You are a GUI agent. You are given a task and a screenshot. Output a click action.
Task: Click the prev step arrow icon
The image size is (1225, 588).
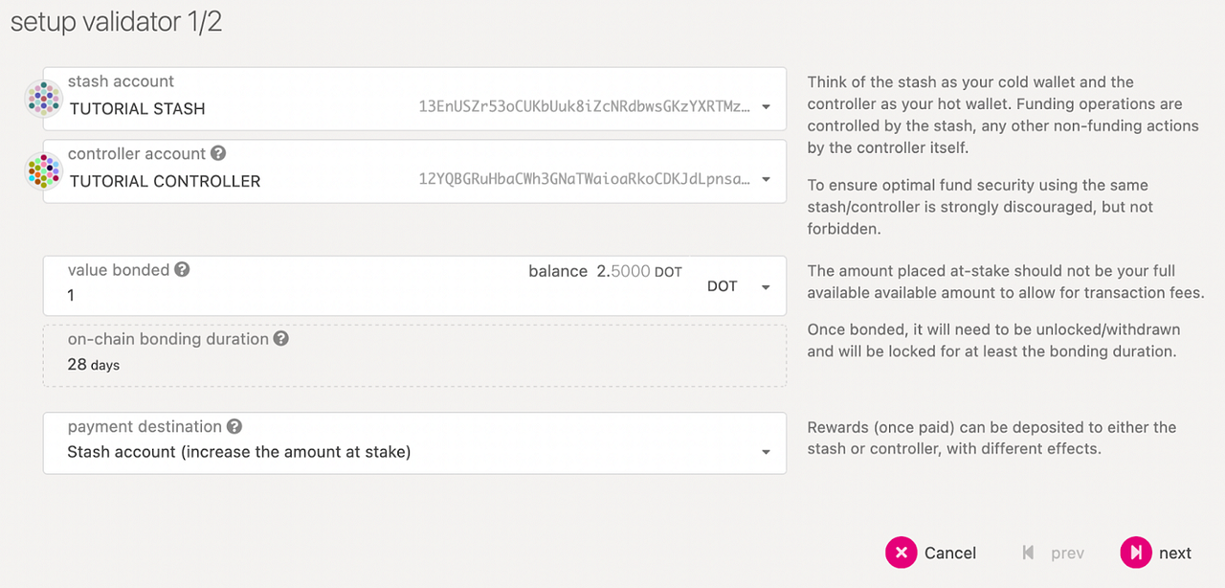tap(1029, 553)
